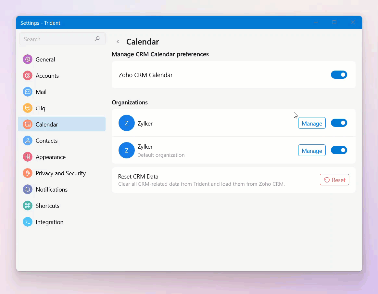Click the 'Organizations' heading

coord(130,102)
